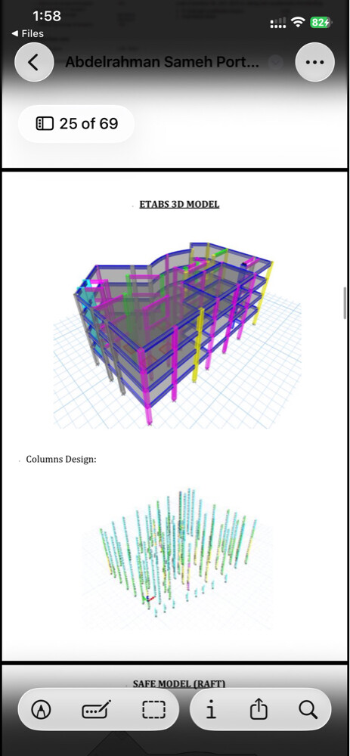Open search with magnifying glass
This screenshot has width=350, height=756.
(x=308, y=709)
